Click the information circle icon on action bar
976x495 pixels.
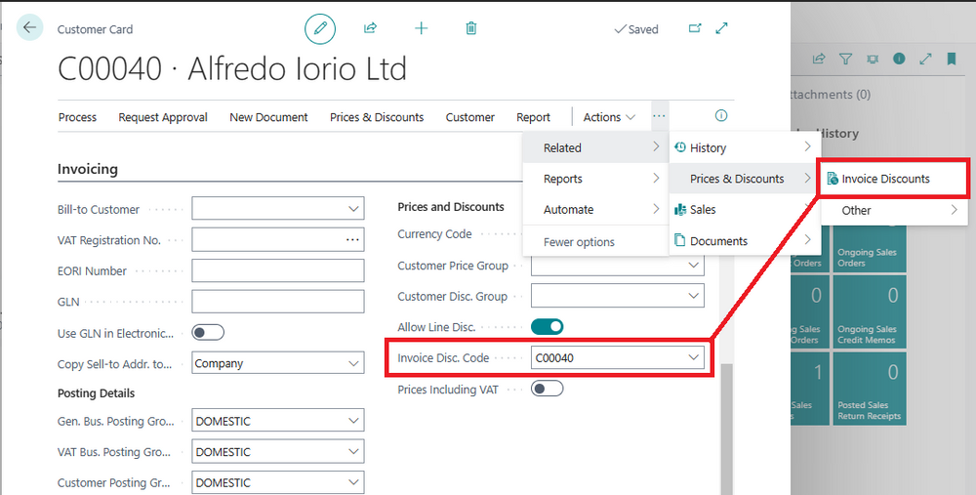point(721,115)
